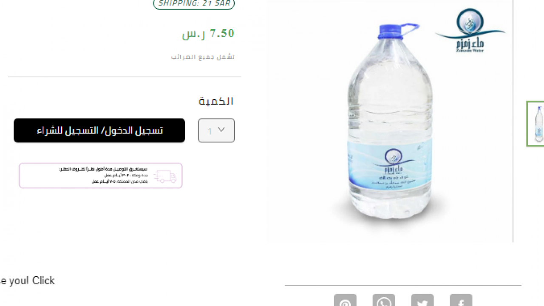Click the chevron arrow in quantity selector
This screenshot has width=544, height=306.
coord(221,130)
